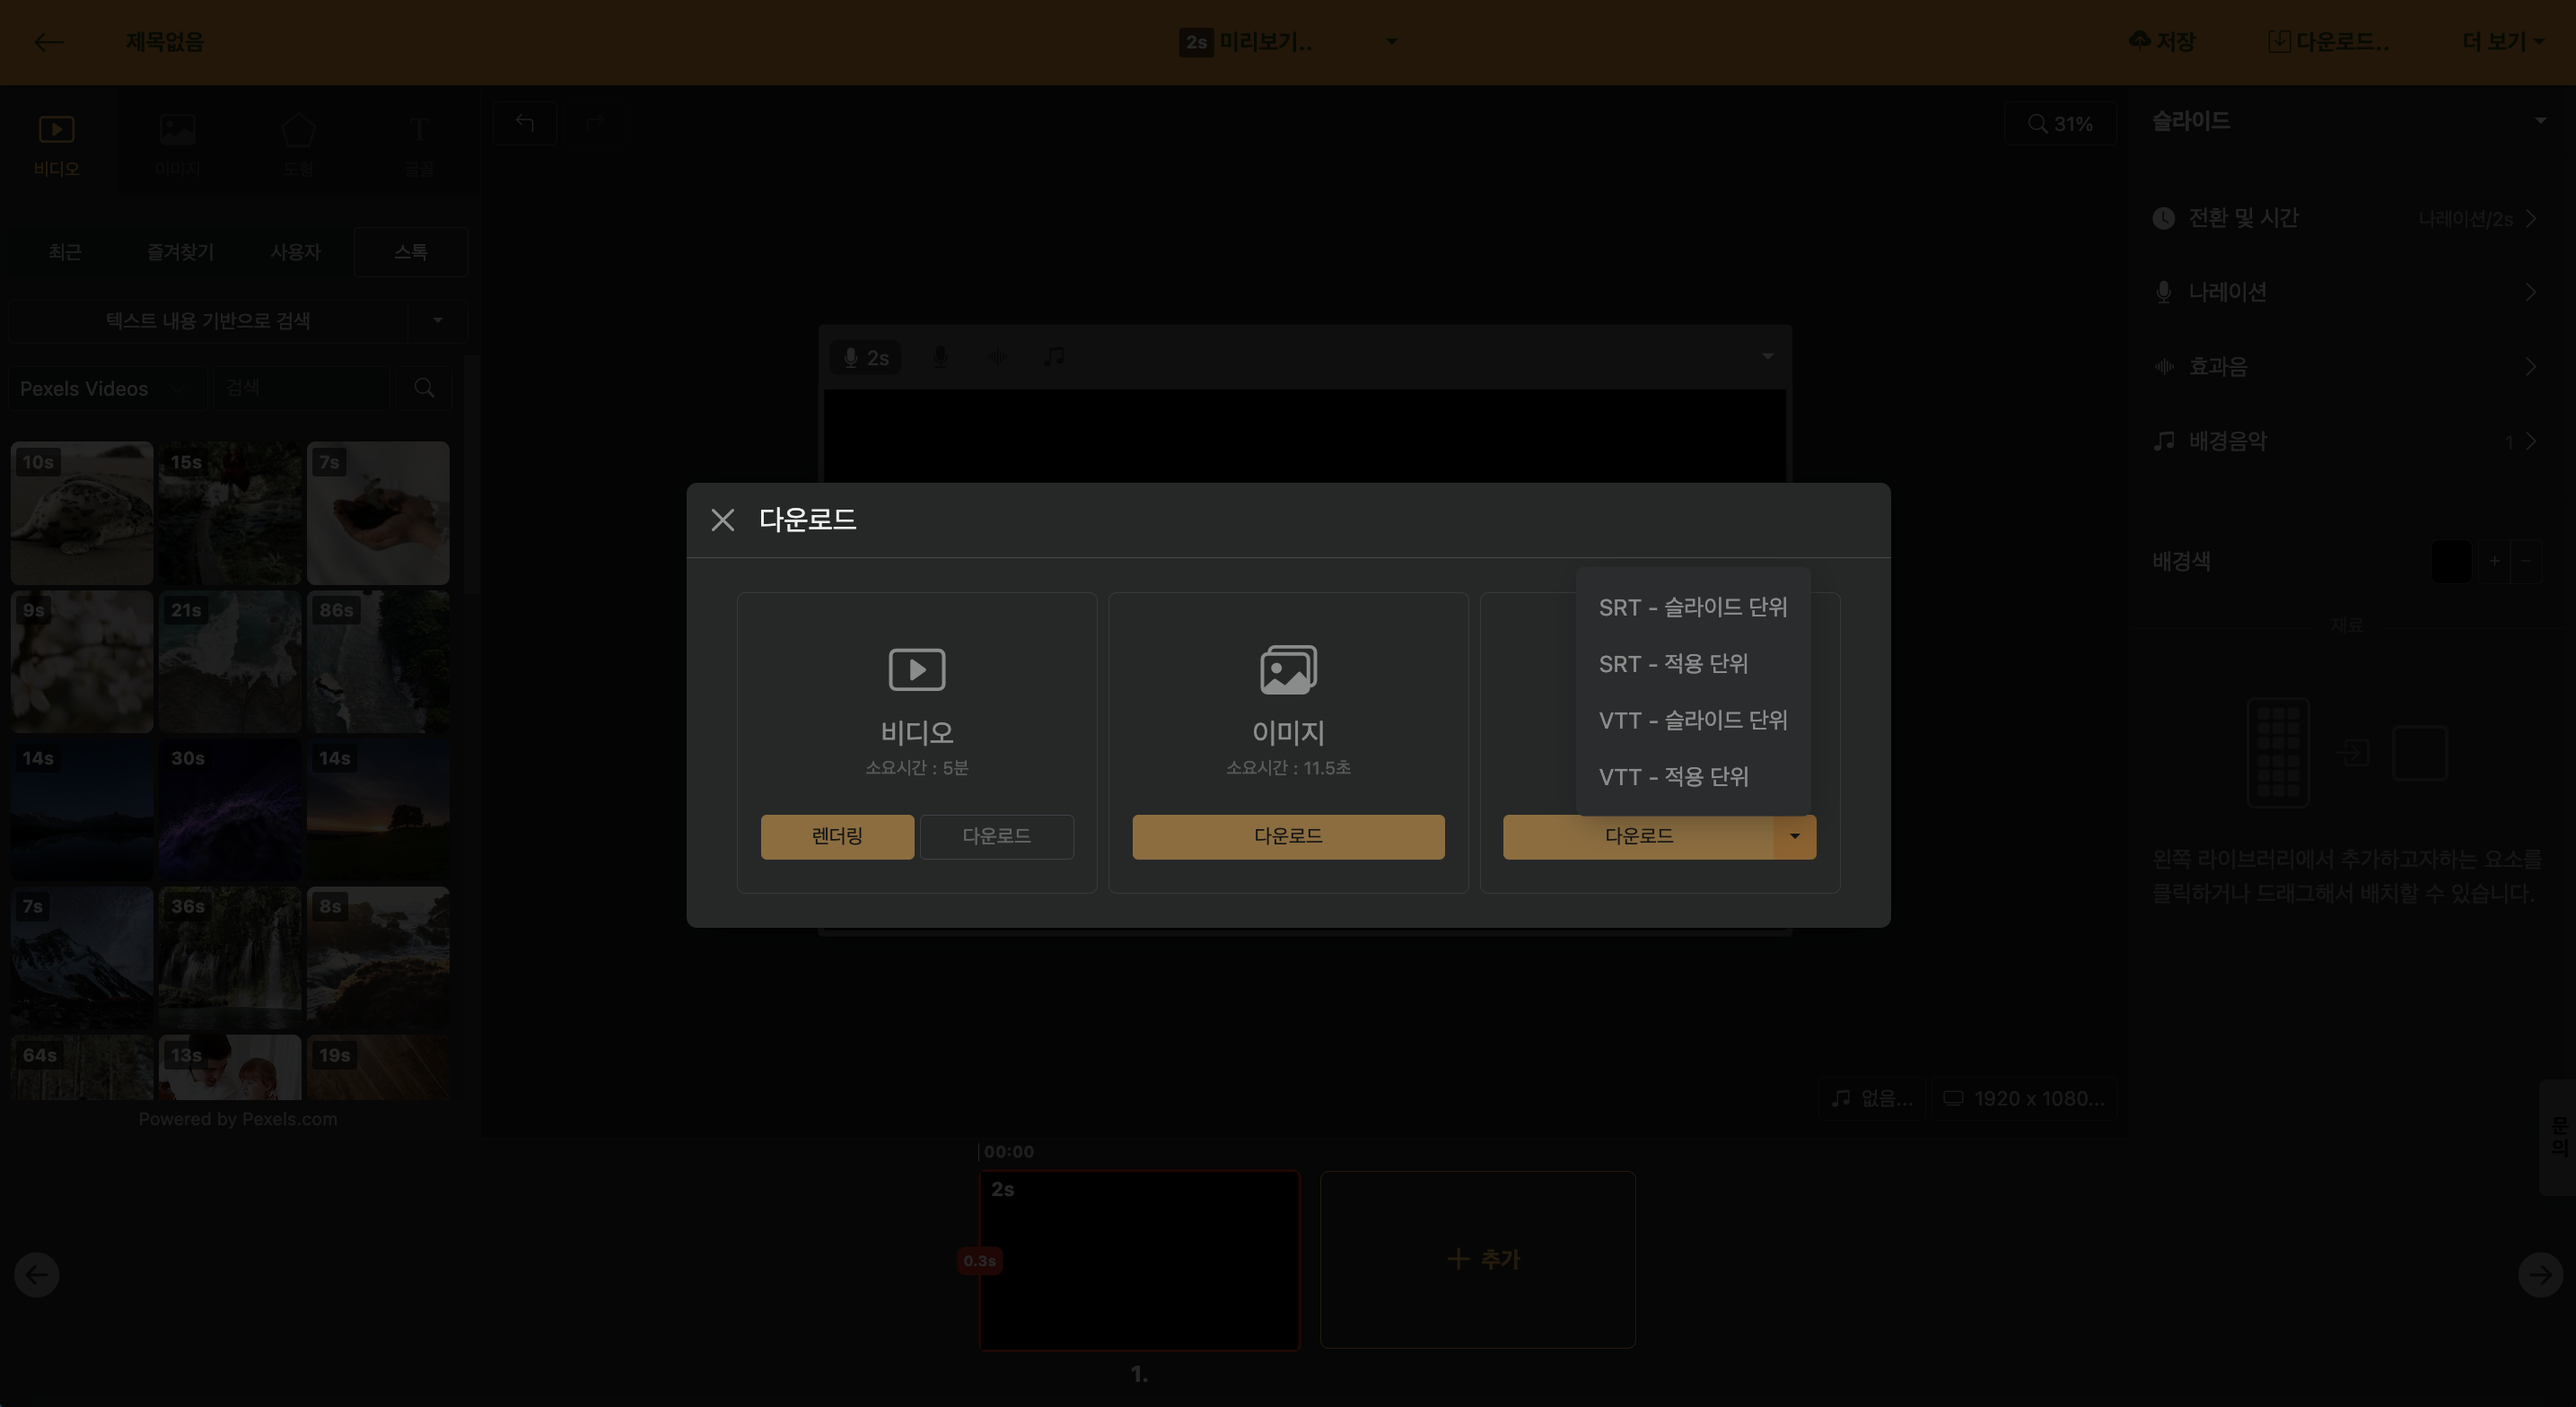
Task: Click the 렌더링 button under 비디오
Action: point(837,836)
